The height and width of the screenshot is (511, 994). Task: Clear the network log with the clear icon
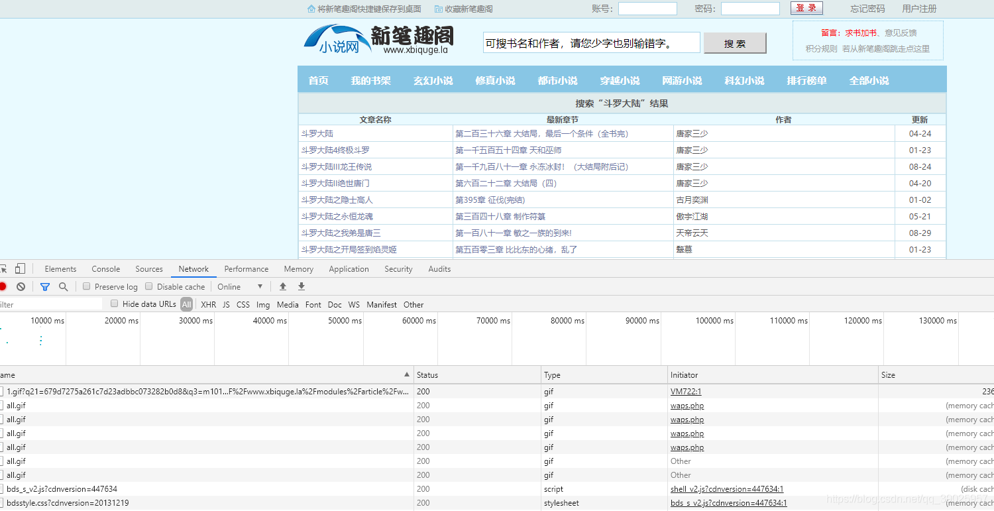pyautogui.click(x=21, y=286)
